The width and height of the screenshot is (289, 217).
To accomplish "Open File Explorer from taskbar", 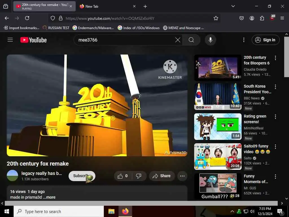I will pyautogui.click(x=111, y=211).
